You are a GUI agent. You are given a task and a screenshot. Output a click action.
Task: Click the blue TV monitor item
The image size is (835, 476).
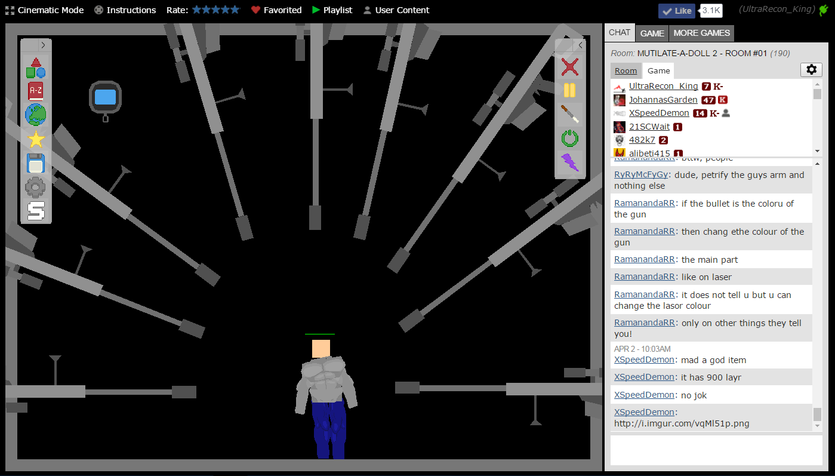[106, 98]
